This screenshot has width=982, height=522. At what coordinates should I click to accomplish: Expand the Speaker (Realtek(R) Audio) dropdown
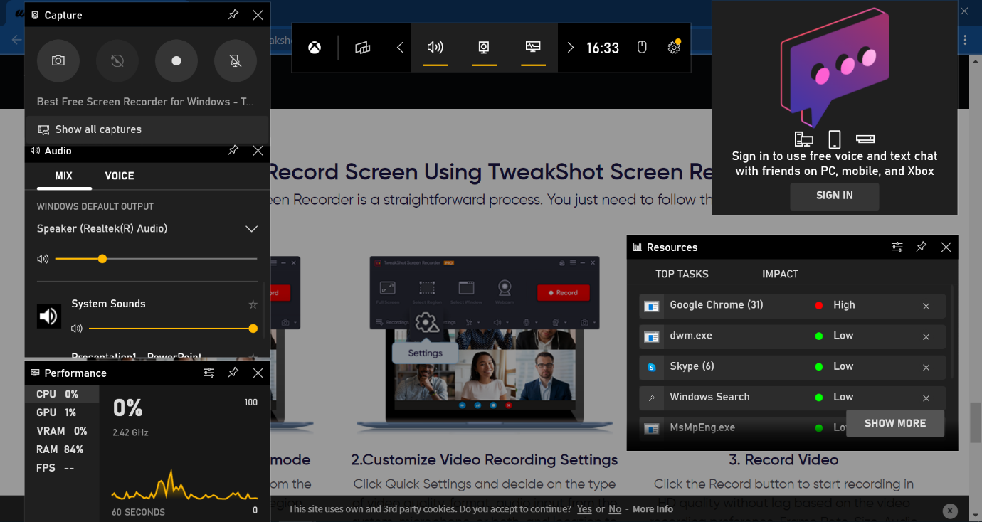coord(251,229)
